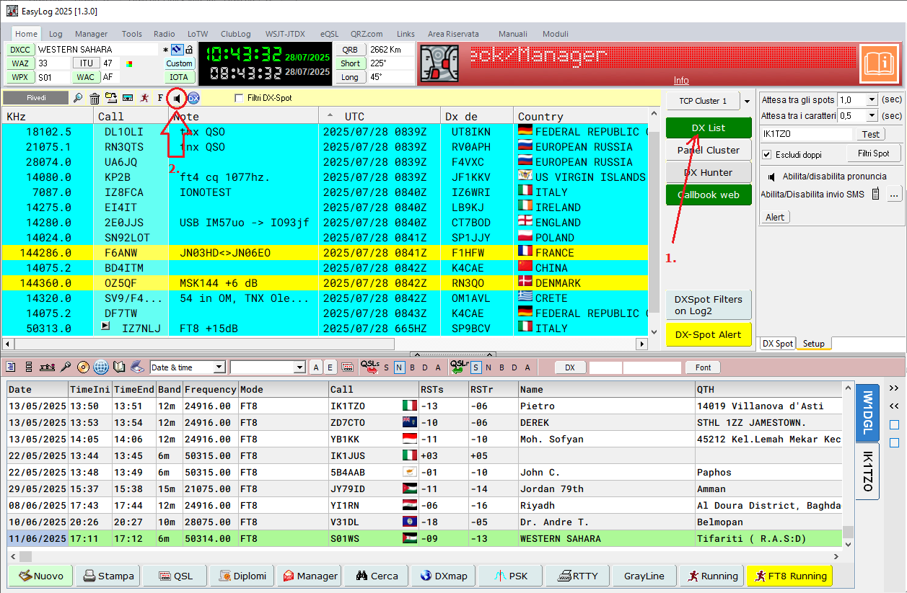Viewport: 907px width, 593px height.
Task: Select the OZ5QF spot row
Action: (x=325, y=282)
